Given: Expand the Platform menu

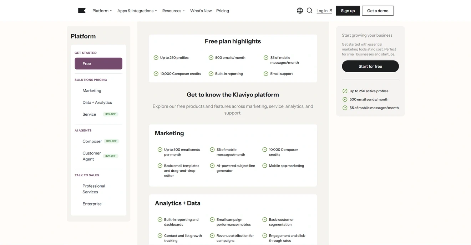Looking at the screenshot, I should (102, 11).
